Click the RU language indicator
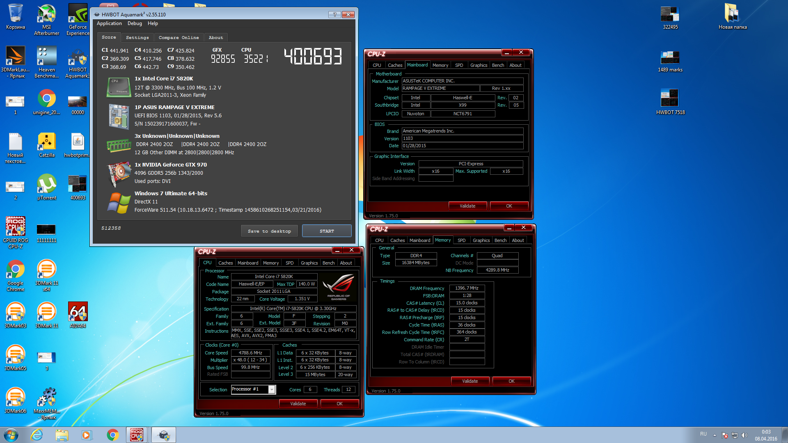The image size is (788, 443). [x=703, y=434]
